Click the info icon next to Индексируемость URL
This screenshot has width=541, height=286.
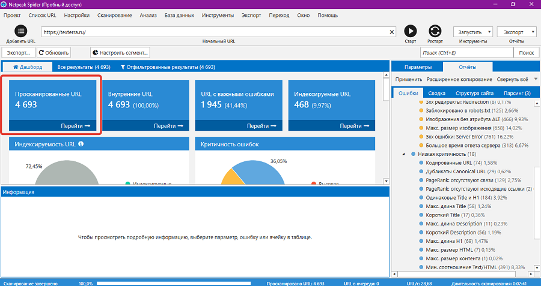[x=81, y=144]
